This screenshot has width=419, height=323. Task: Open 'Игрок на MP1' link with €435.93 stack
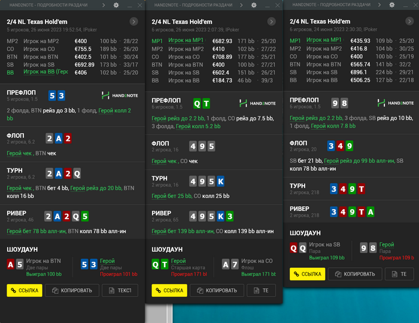pos(324,40)
